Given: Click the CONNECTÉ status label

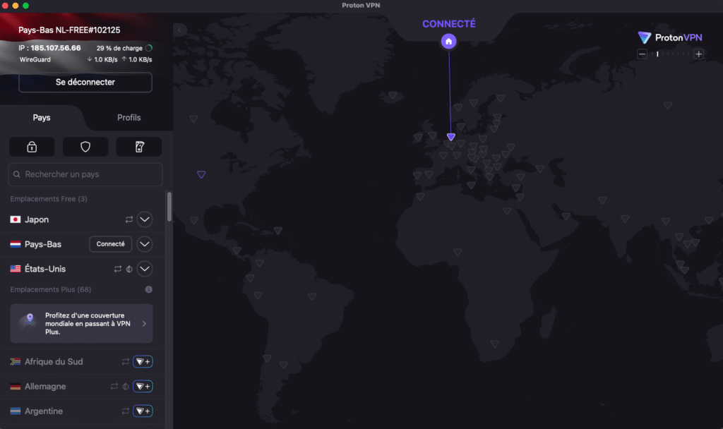Looking at the screenshot, I should click(x=448, y=24).
